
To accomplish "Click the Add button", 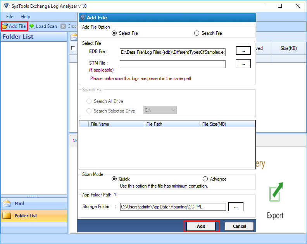I will (x=201, y=226).
